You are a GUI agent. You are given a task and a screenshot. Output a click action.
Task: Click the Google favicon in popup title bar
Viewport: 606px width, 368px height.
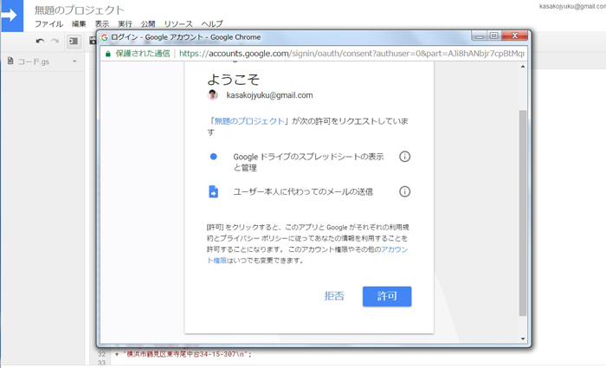(x=105, y=37)
